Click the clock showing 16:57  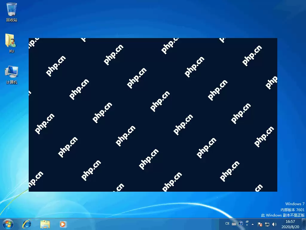pos(290,224)
